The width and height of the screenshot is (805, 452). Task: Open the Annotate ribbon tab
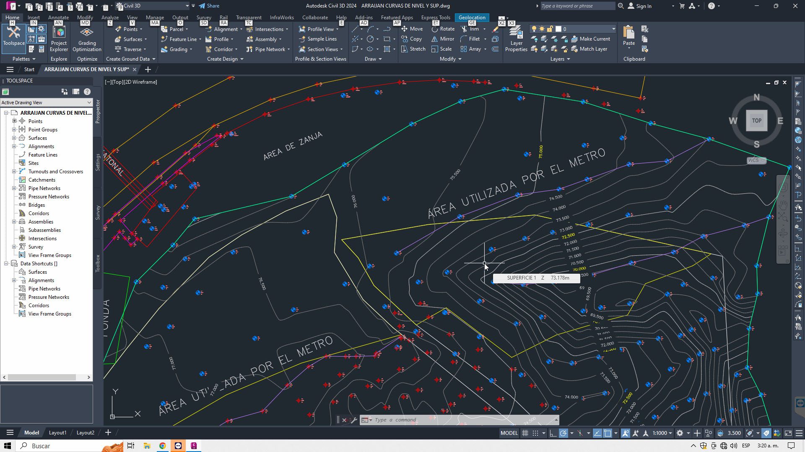[x=58, y=18]
